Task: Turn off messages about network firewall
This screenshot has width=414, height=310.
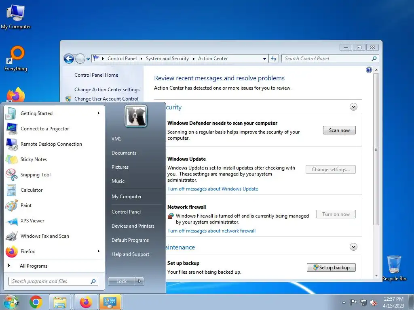Action: pos(211,230)
